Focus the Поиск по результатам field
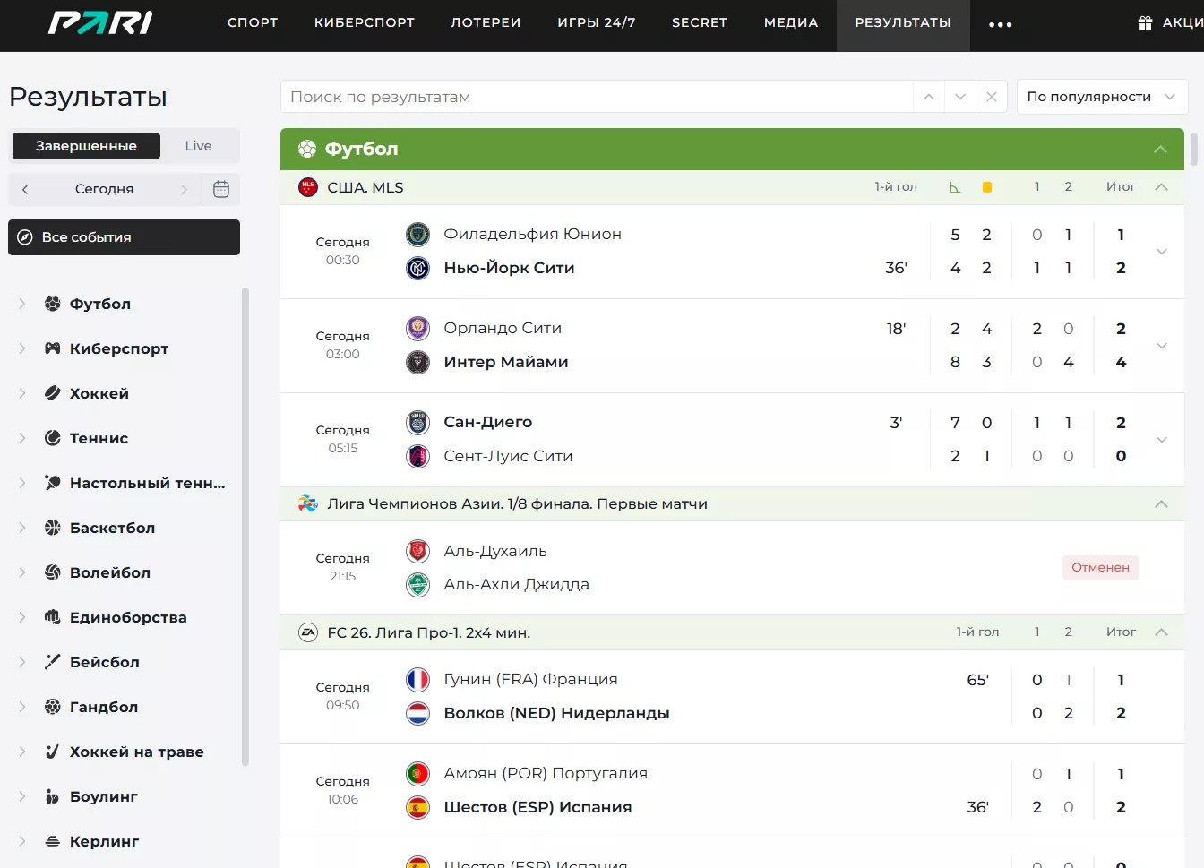The width and height of the screenshot is (1204, 868). click(596, 97)
